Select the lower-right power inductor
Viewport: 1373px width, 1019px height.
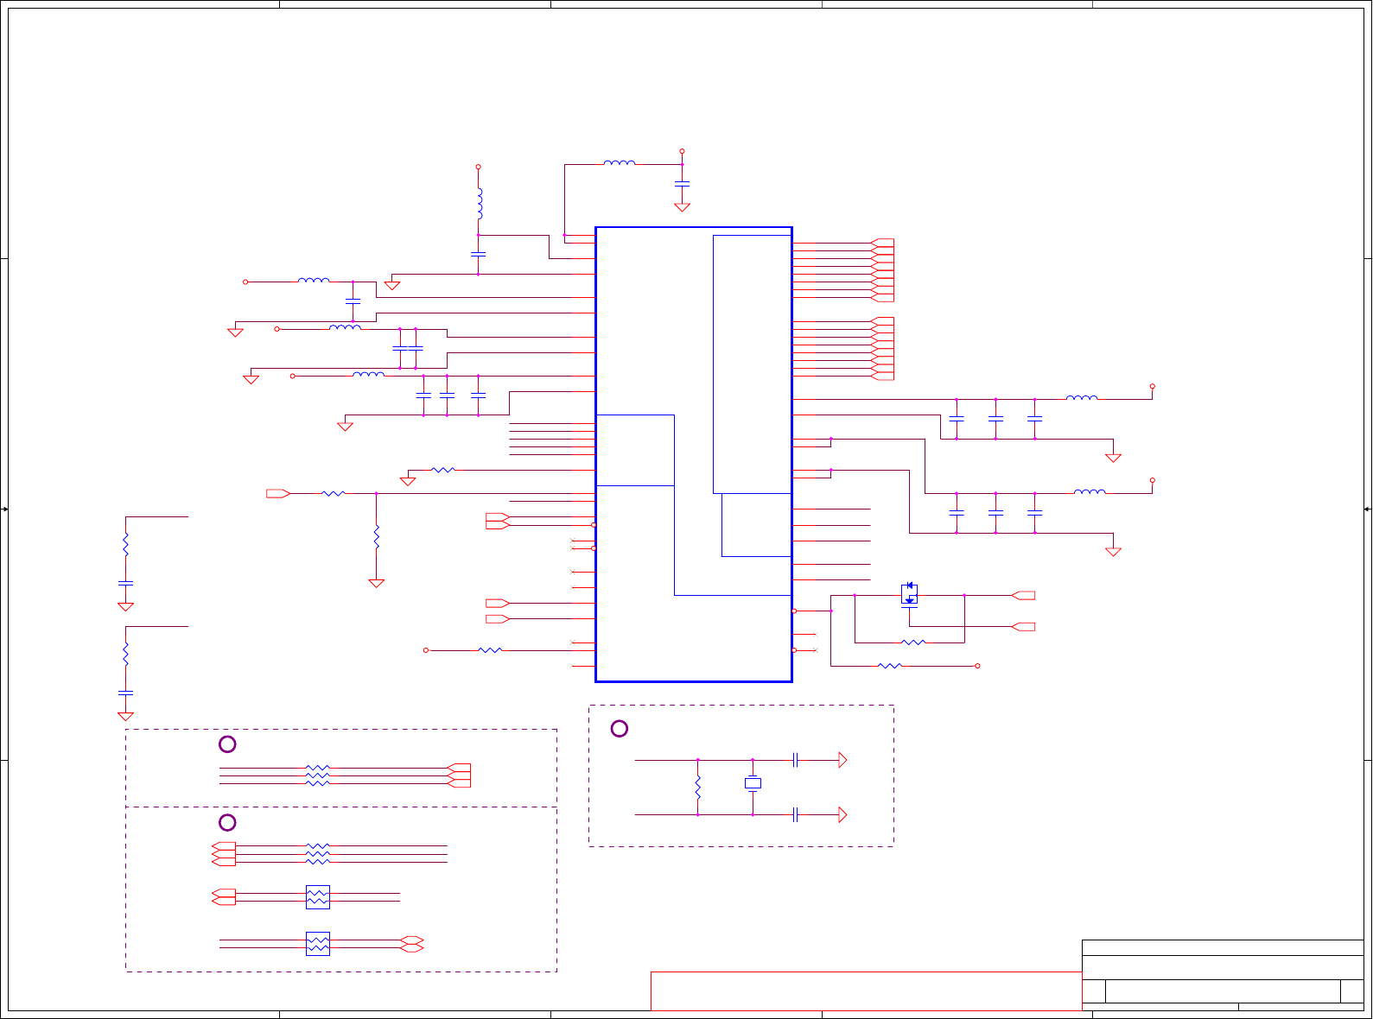pyautogui.click(x=1090, y=492)
